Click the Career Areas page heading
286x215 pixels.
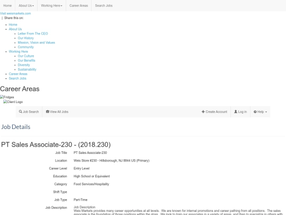20,89
